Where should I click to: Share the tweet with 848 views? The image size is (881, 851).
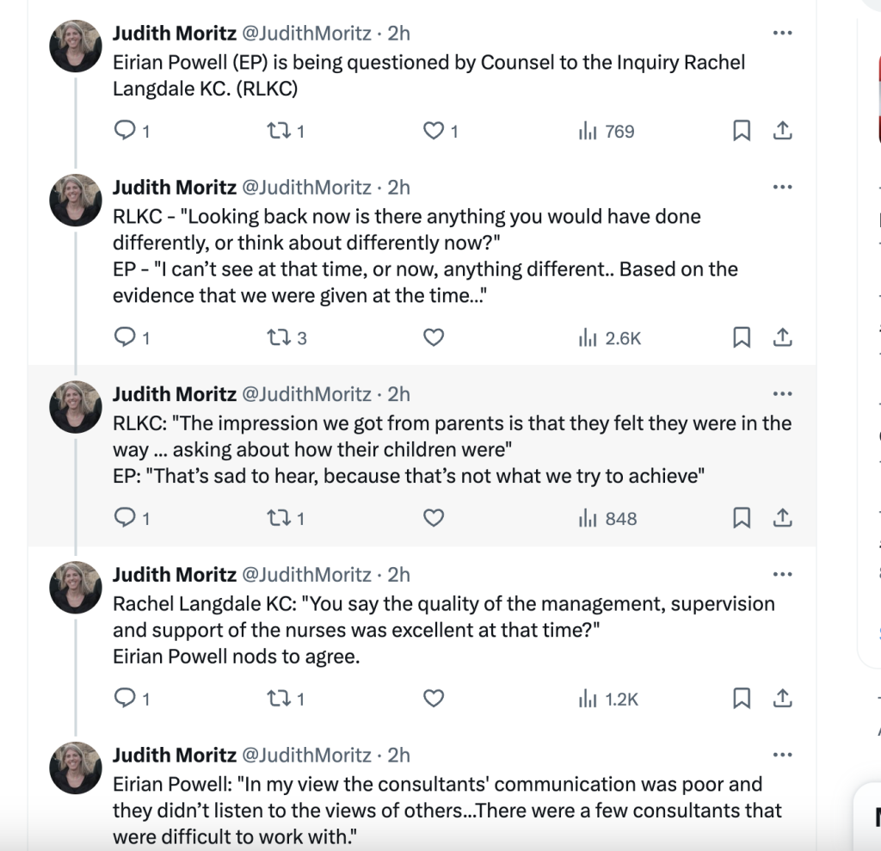[782, 518]
